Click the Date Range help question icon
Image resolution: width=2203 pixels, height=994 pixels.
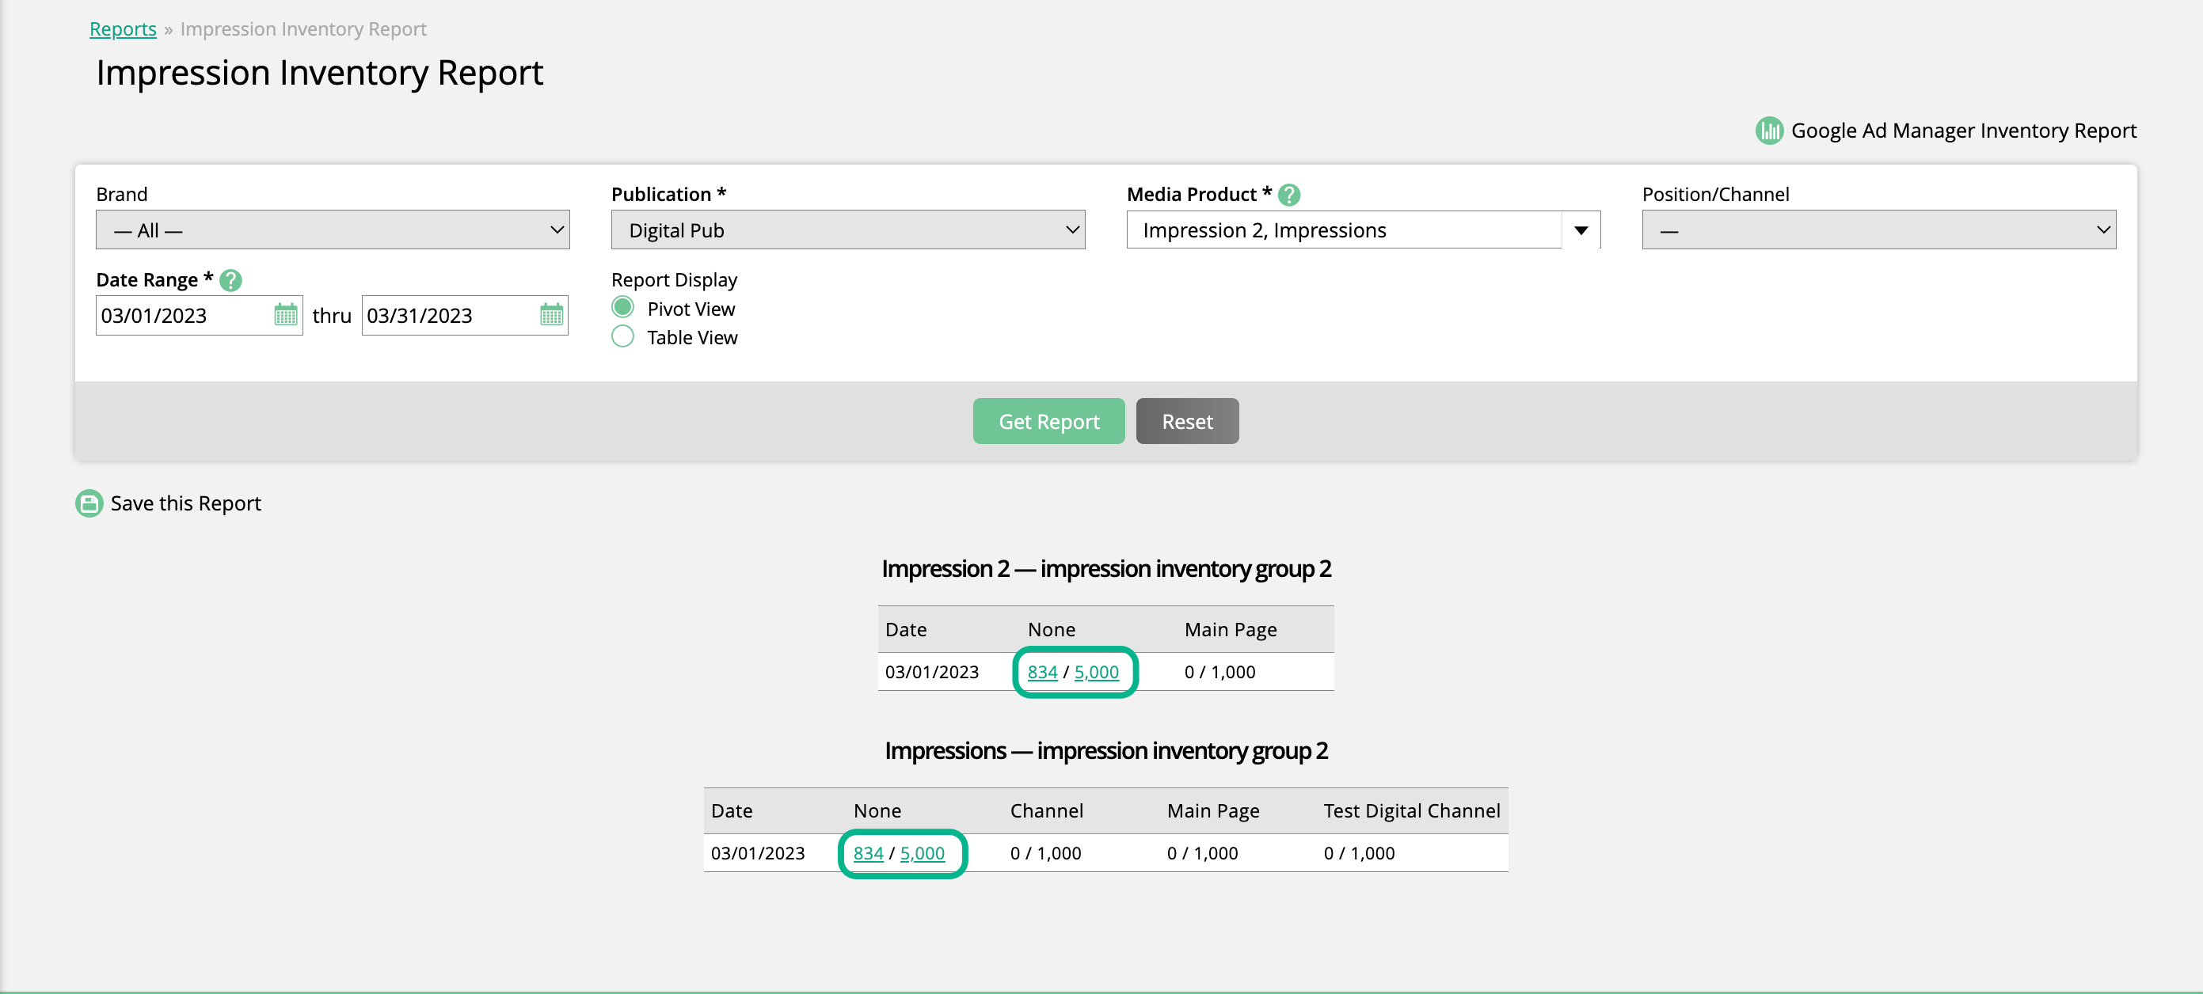click(x=231, y=280)
